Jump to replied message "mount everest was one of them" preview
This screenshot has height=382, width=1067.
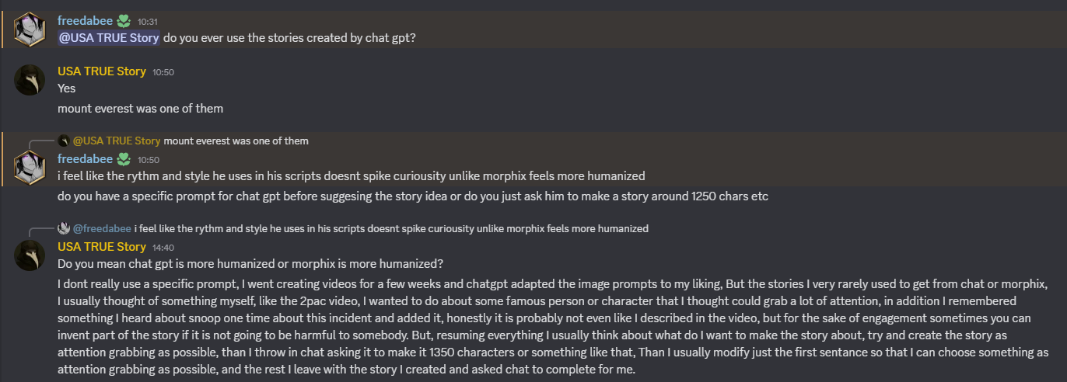pos(236,141)
